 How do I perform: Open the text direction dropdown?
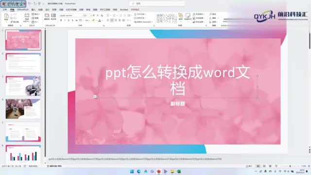(140, 14)
